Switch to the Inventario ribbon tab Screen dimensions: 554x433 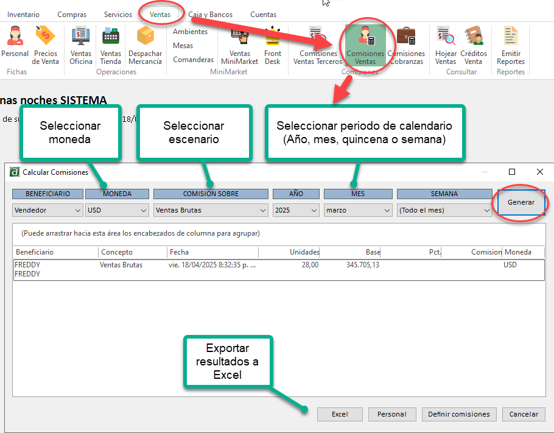23,15
